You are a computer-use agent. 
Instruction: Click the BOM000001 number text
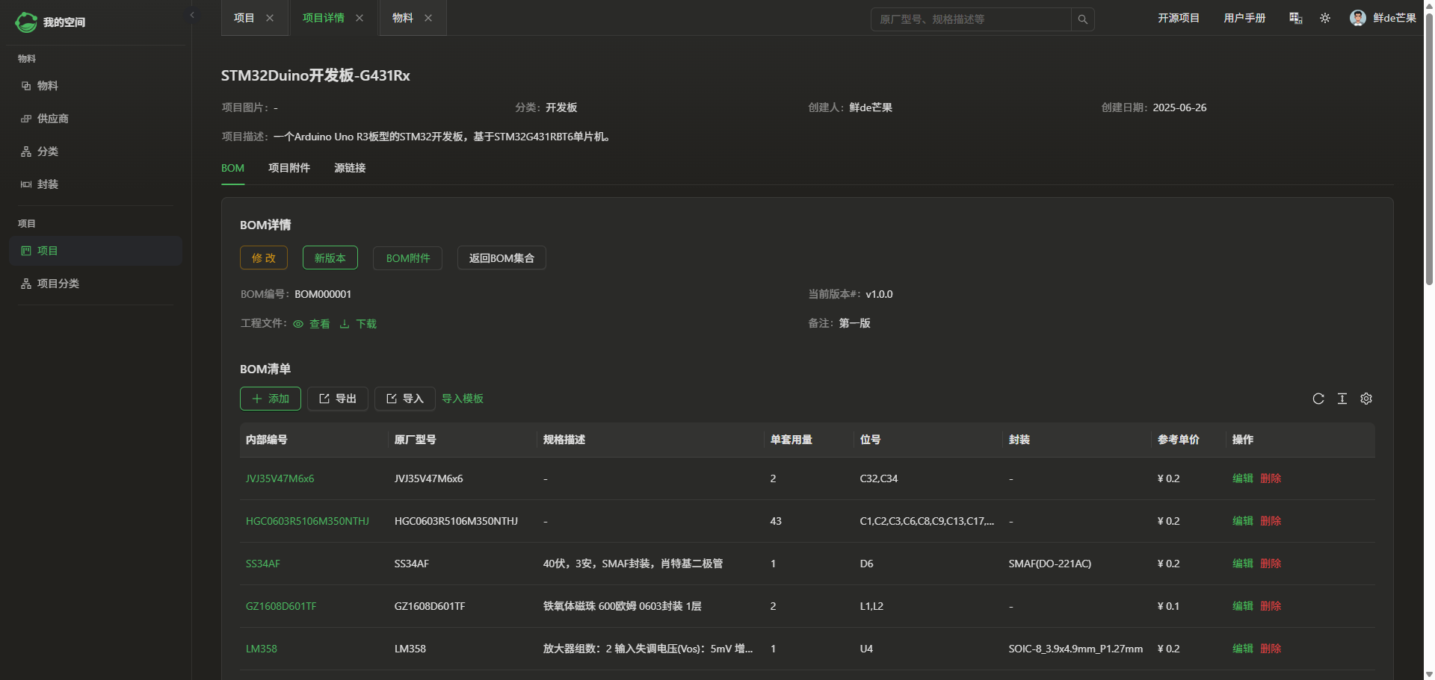click(x=323, y=294)
